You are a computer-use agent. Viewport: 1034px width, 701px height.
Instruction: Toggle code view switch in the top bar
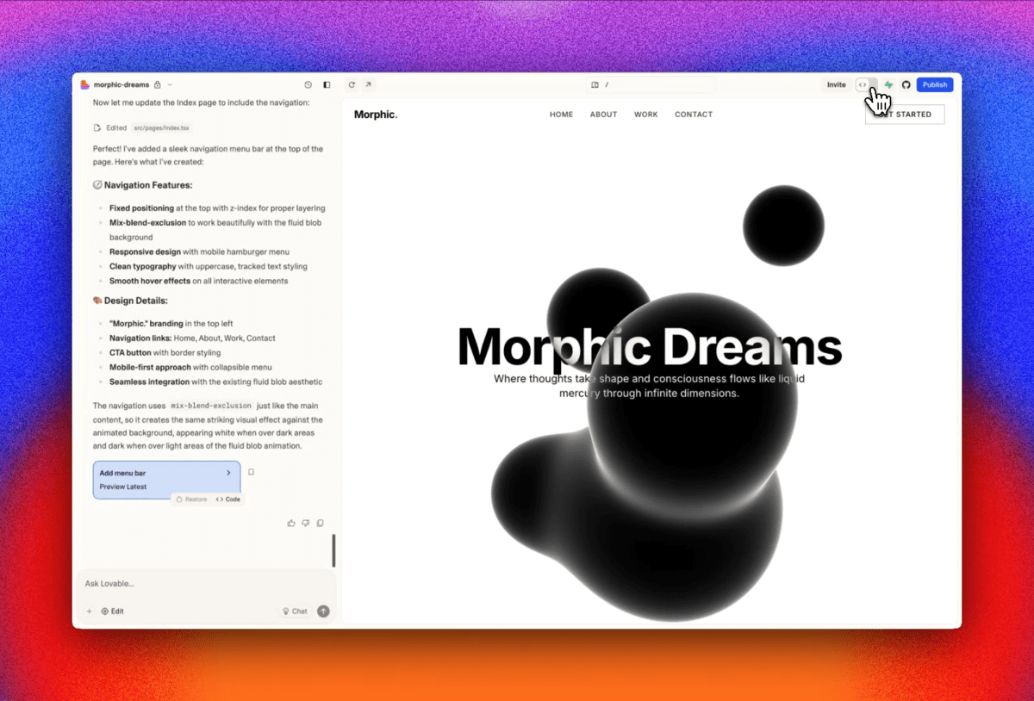click(866, 85)
